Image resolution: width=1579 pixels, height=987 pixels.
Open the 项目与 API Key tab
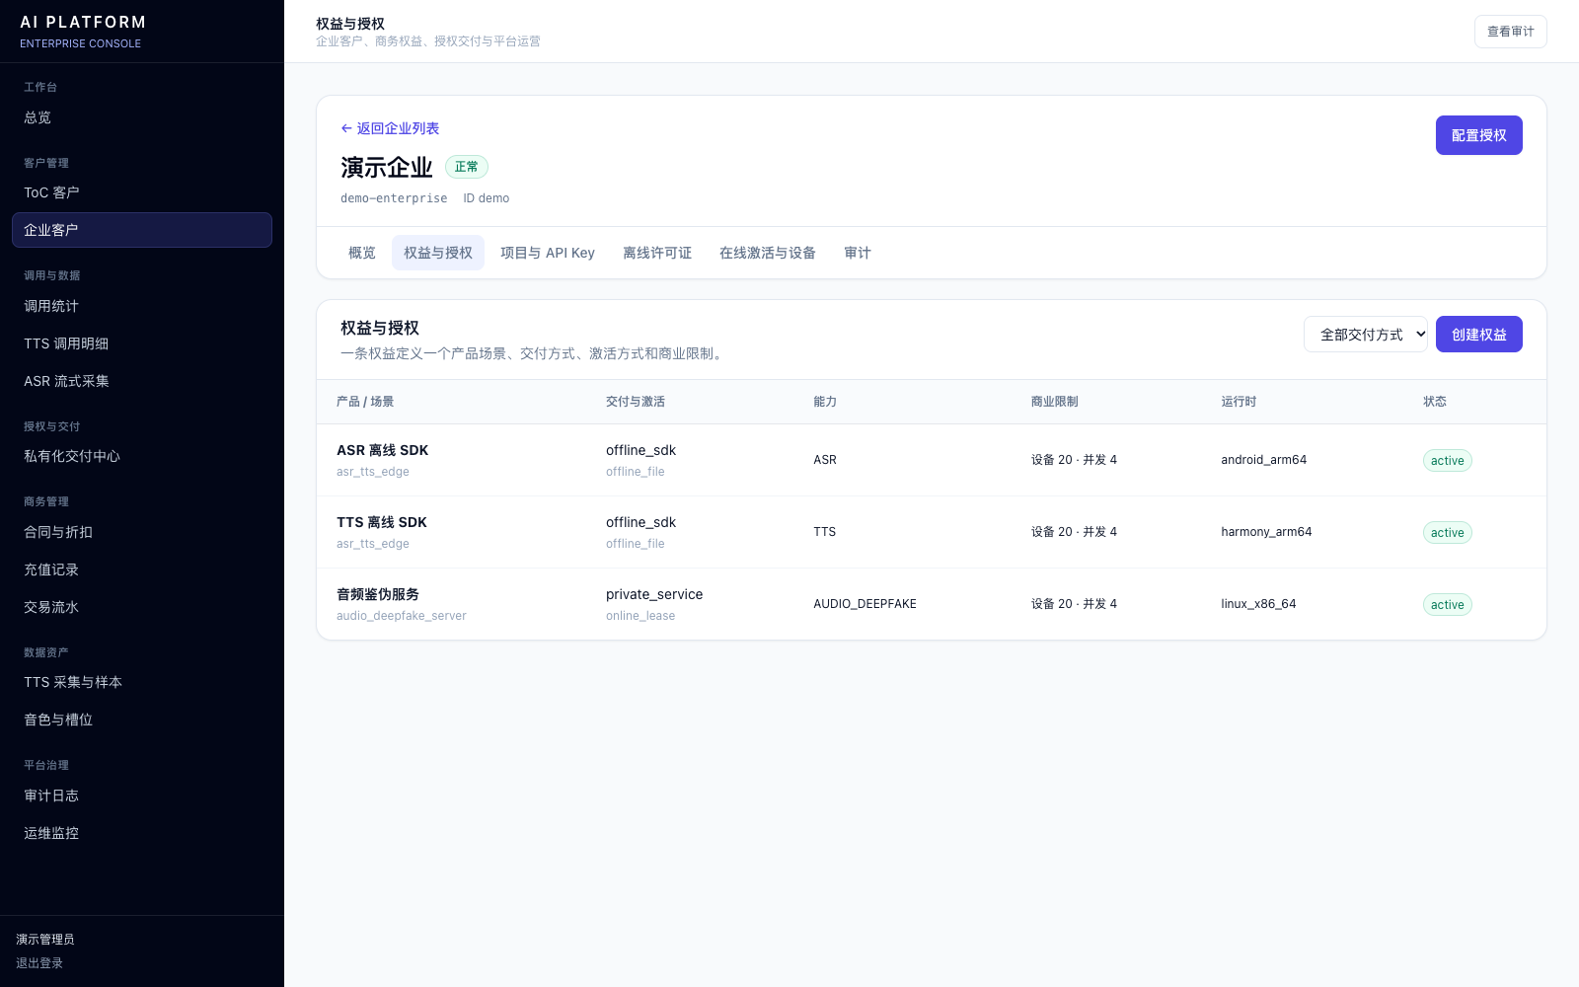pyautogui.click(x=548, y=253)
